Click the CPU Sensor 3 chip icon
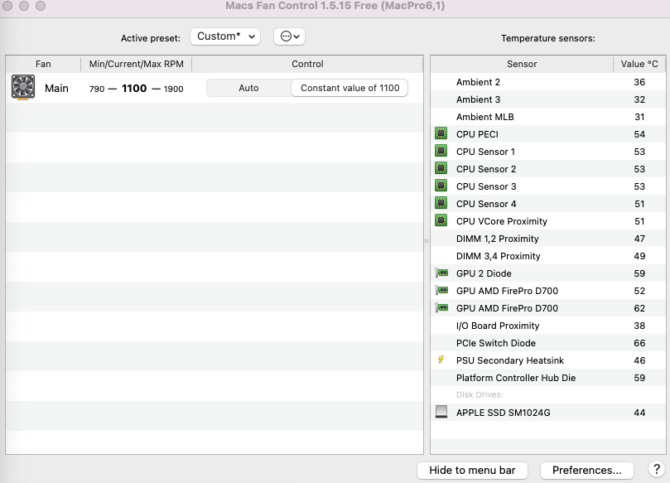 pos(441,186)
